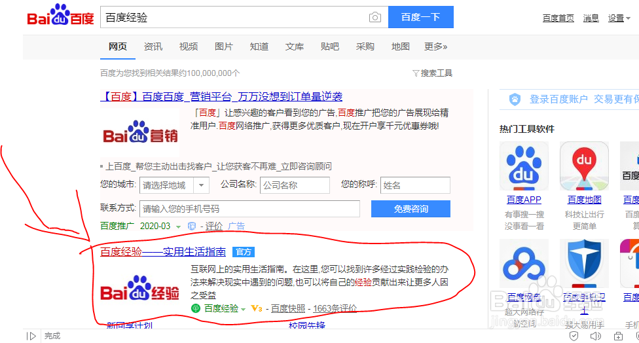Open 上百度_帮您主动出击找客户 link
The width and height of the screenshot is (639, 343).
[x=219, y=166]
